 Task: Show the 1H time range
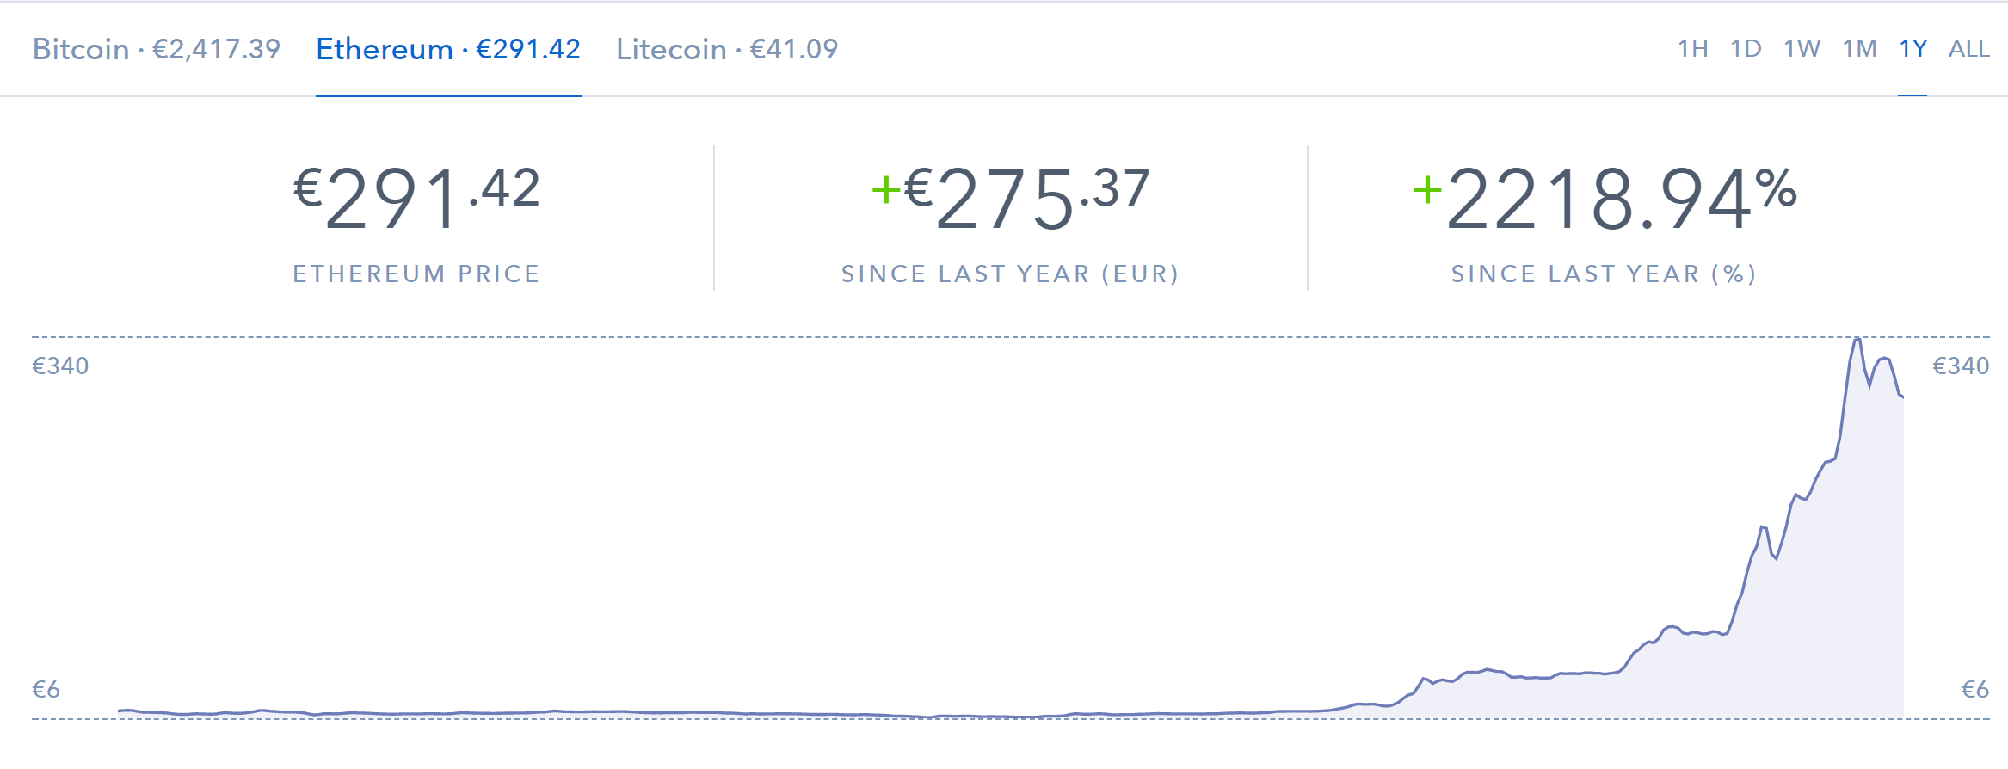coord(1693,48)
